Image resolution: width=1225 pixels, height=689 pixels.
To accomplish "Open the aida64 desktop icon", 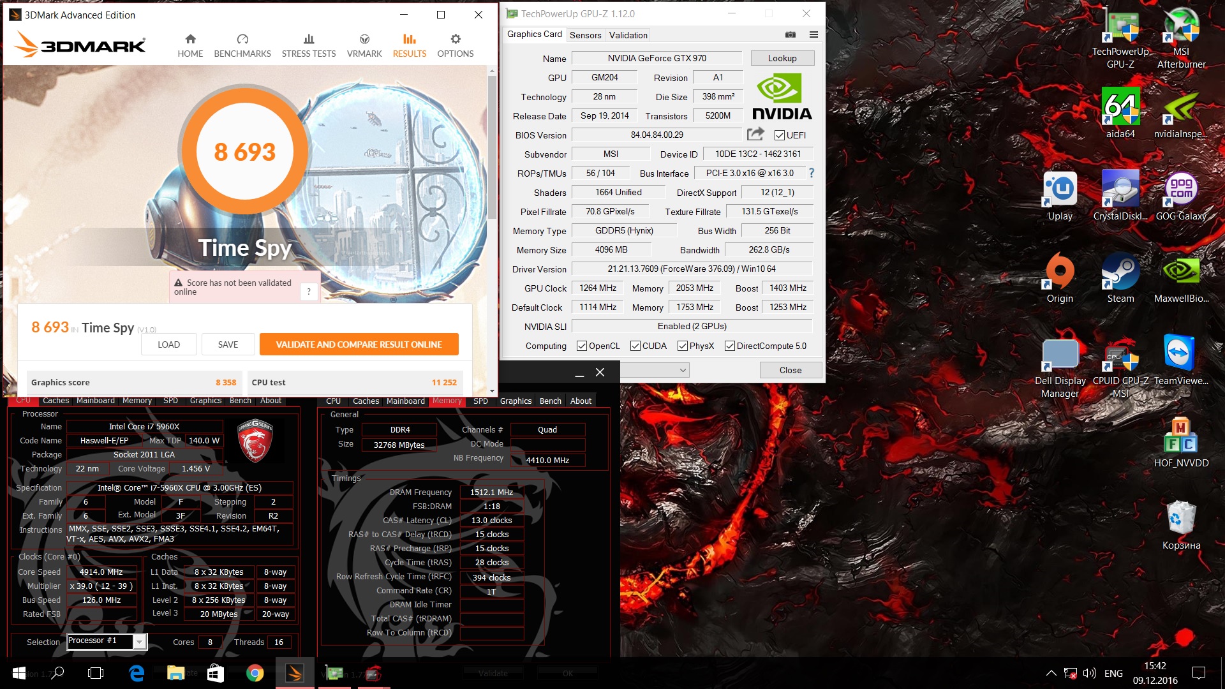I will 1120,113.
